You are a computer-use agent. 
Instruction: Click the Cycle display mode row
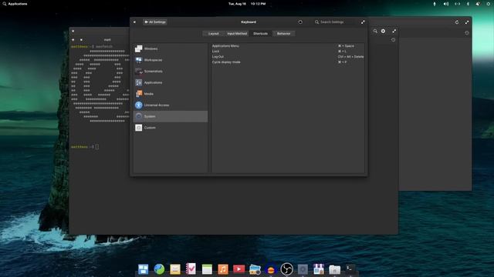(288, 62)
